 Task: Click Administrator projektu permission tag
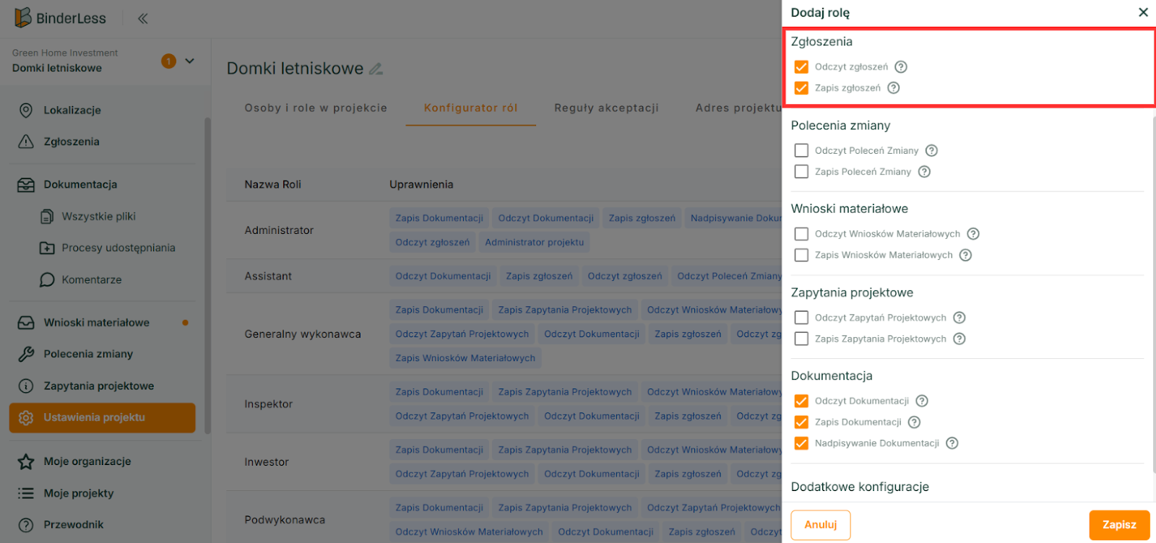(535, 243)
